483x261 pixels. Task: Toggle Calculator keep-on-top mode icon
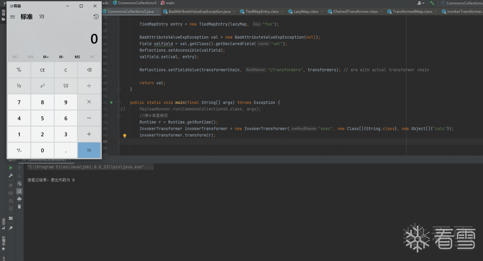(x=42, y=17)
